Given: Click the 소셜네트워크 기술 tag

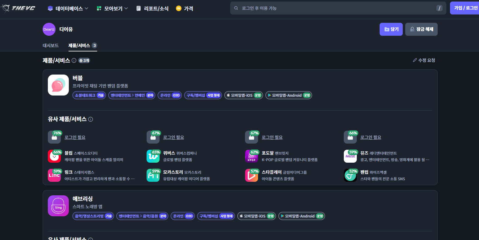Looking at the screenshot, I should (x=89, y=95).
